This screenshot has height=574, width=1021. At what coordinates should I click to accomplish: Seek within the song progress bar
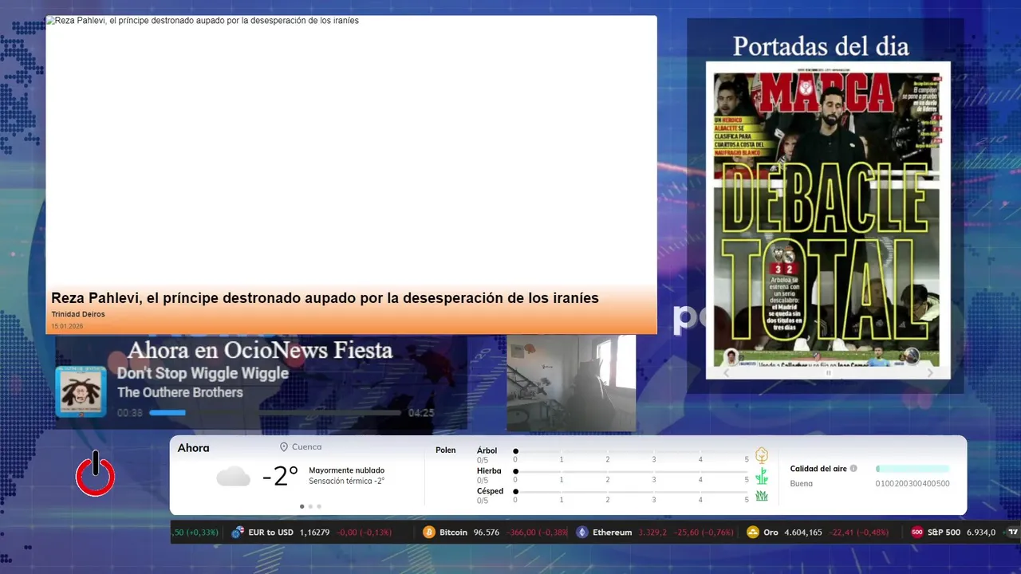[x=275, y=413]
